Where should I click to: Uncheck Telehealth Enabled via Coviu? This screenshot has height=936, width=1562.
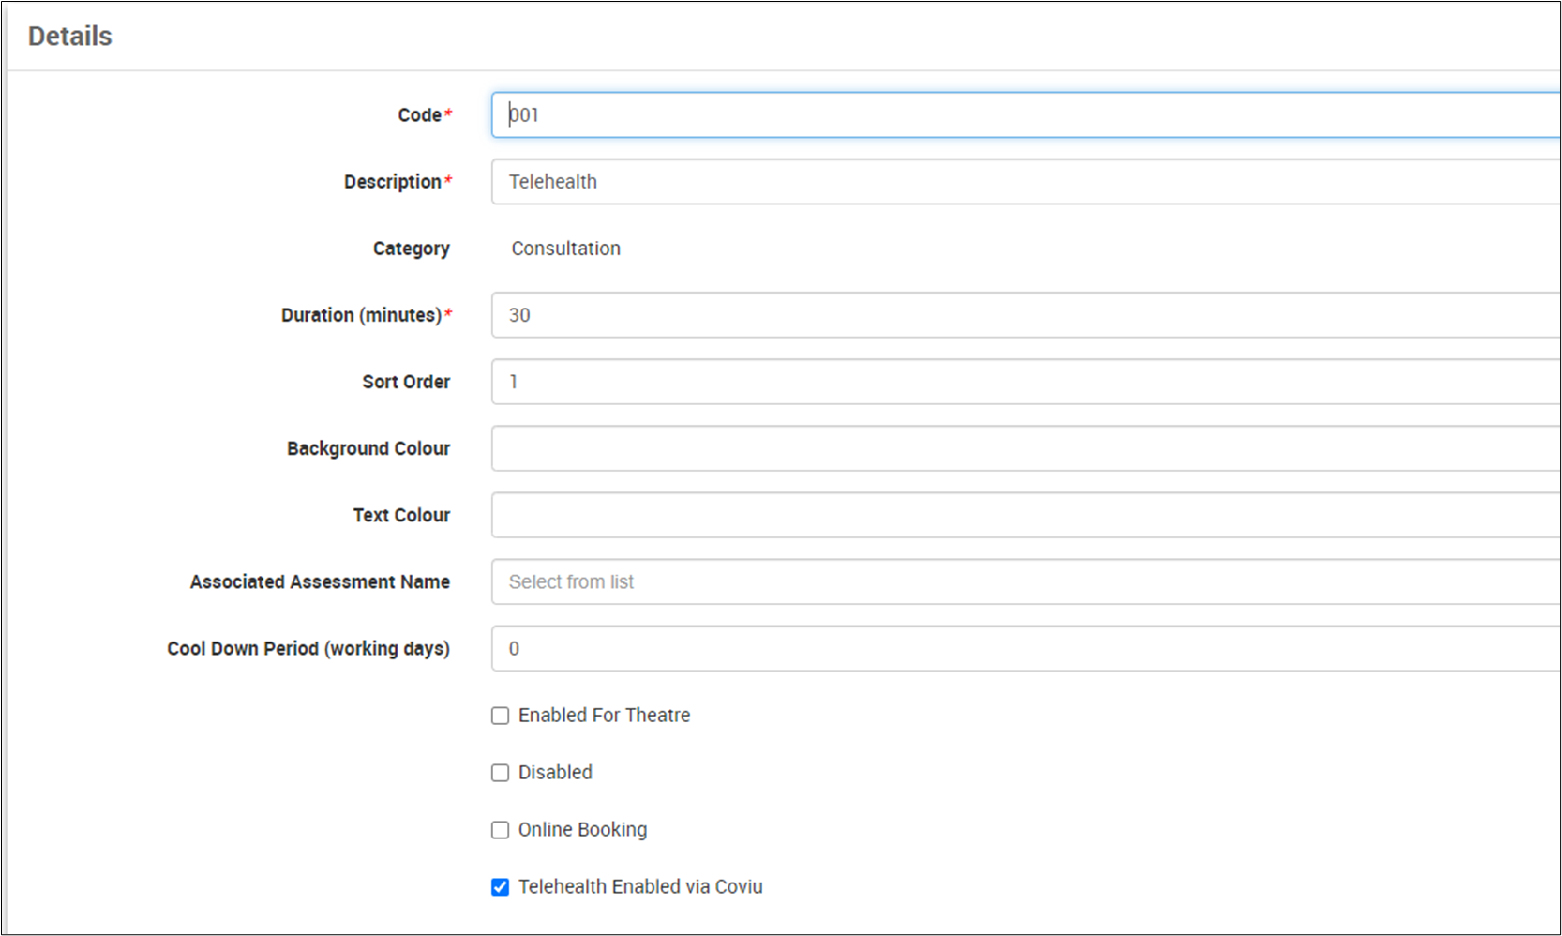point(501,887)
